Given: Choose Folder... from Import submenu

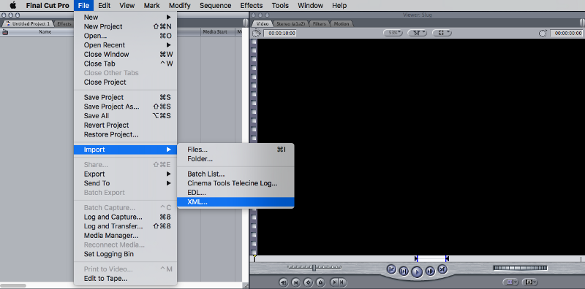Looking at the screenshot, I should coord(235,159).
